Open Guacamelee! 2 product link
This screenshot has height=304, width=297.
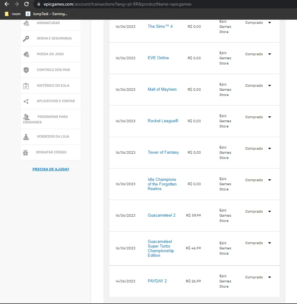[x=162, y=215]
